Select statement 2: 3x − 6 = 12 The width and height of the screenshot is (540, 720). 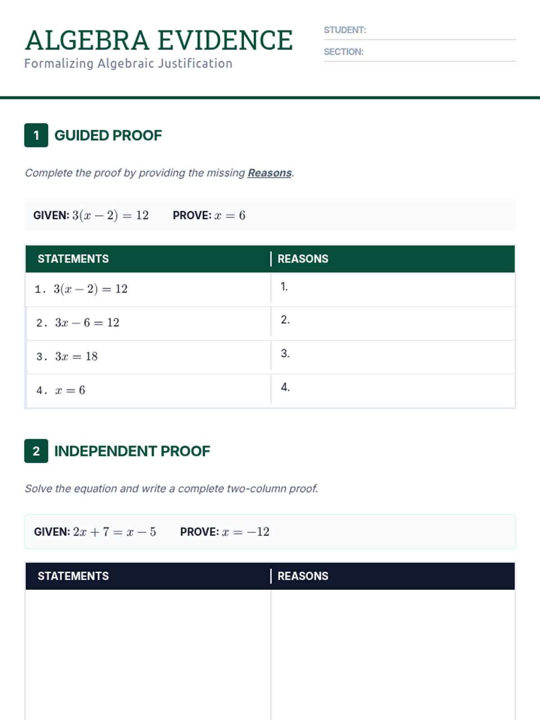coord(87,323)
